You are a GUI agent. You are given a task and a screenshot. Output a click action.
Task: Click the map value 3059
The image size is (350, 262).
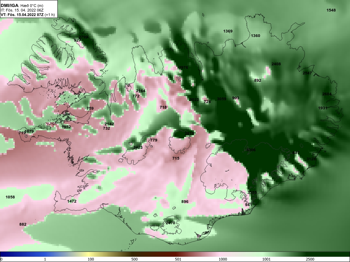tap(222, 99)
